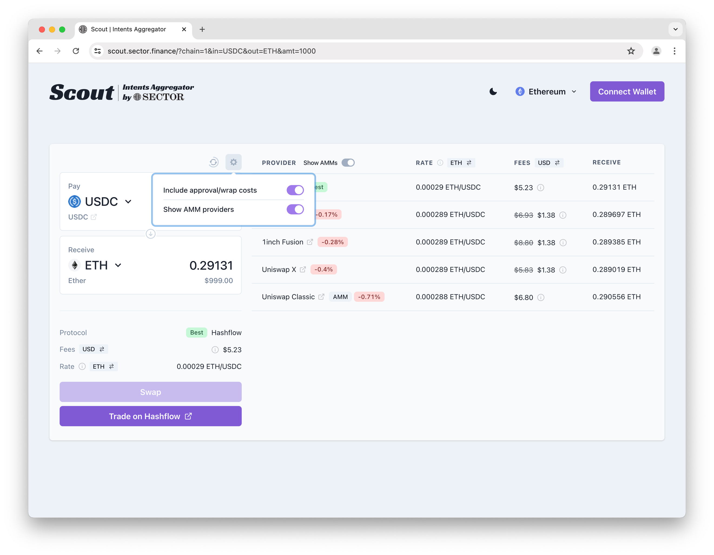Click the Connect Wallet button
This screenshot has width=714, height=555.
tap(627, 92)
